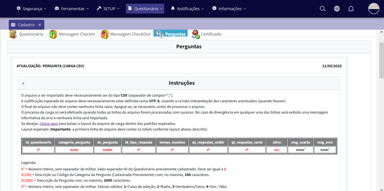
Task: Click the Questionário book icon
Action: tap(13, 34)
